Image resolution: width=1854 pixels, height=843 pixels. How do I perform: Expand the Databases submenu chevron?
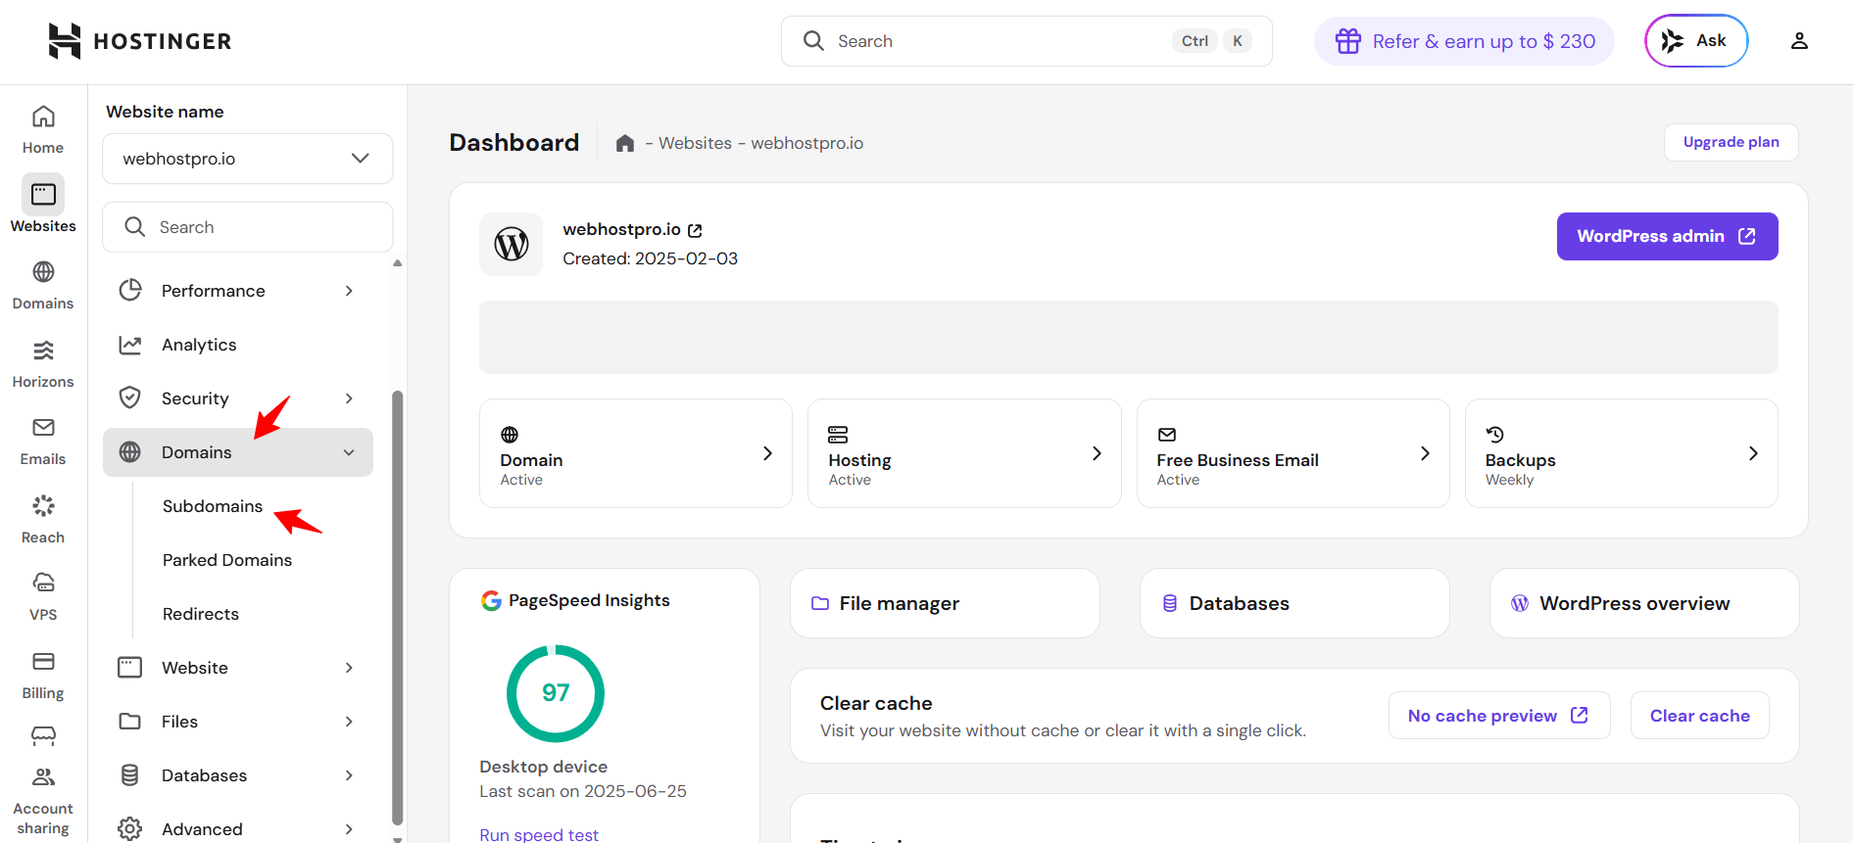349,775
